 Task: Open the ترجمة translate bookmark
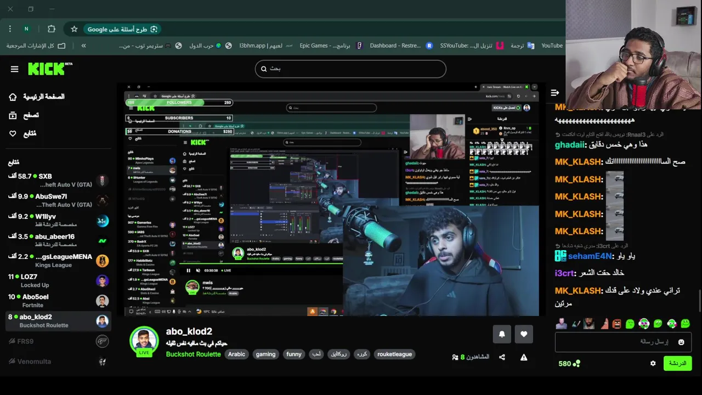522,46
